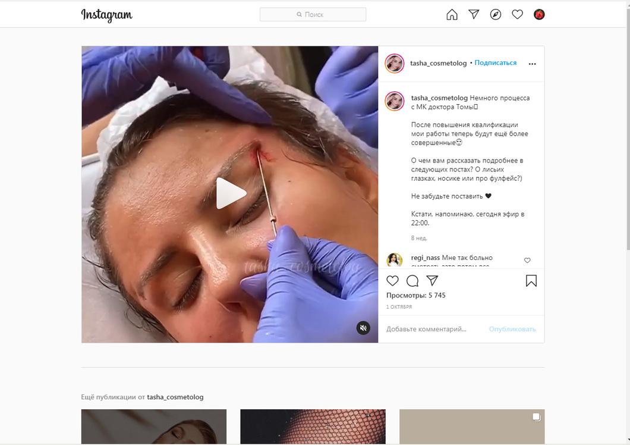Click Подписаться to follow the account

click(496, 63)
